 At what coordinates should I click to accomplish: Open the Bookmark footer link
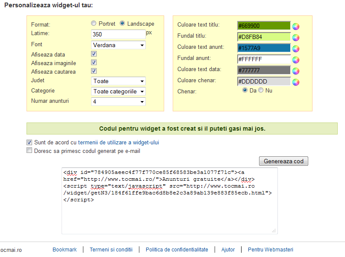[65, 250]
